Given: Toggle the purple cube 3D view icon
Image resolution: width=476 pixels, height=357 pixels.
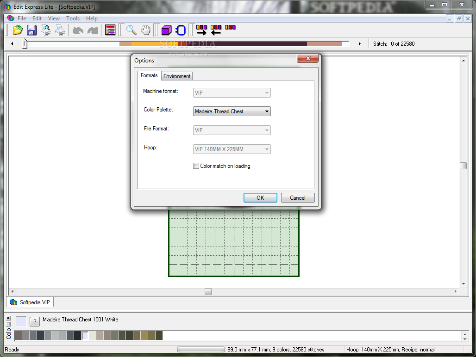Looking at the screenshot, I should (166, 31).
